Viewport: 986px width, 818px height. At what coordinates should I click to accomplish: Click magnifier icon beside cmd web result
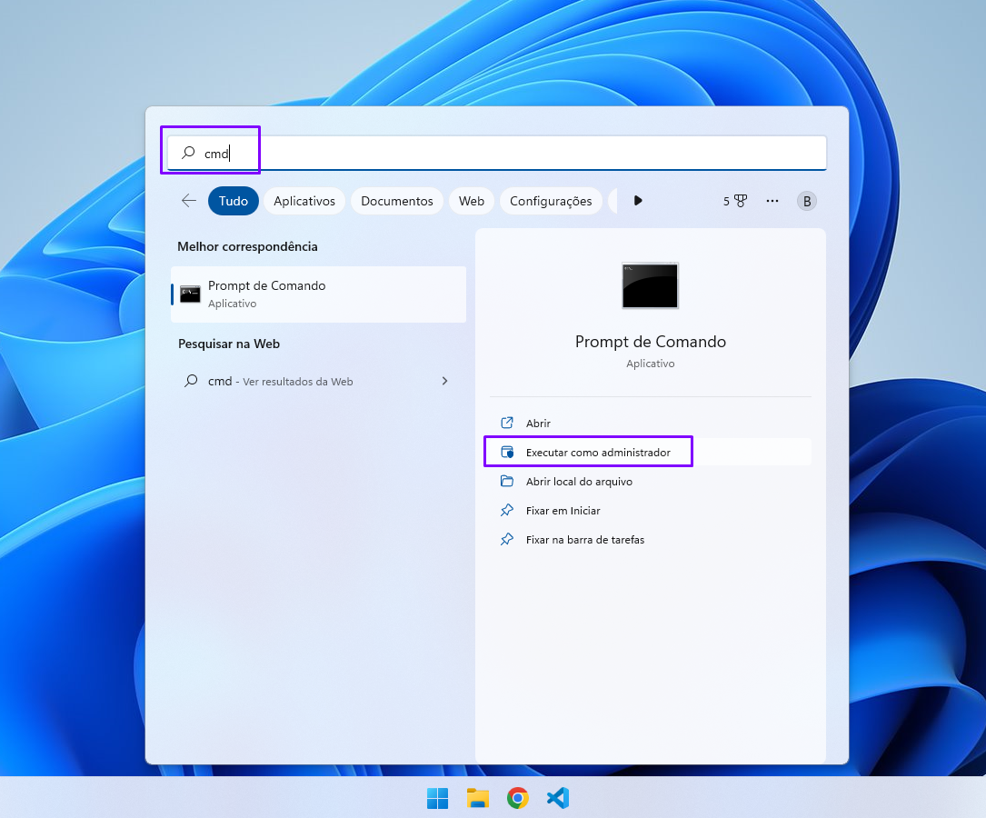point(191,381)
